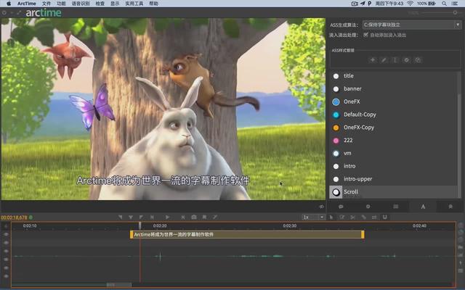Viewport: 465px width, 290px height.
Task: Click the rename style text-cursor icon
Action: click(x=395, y=60)
